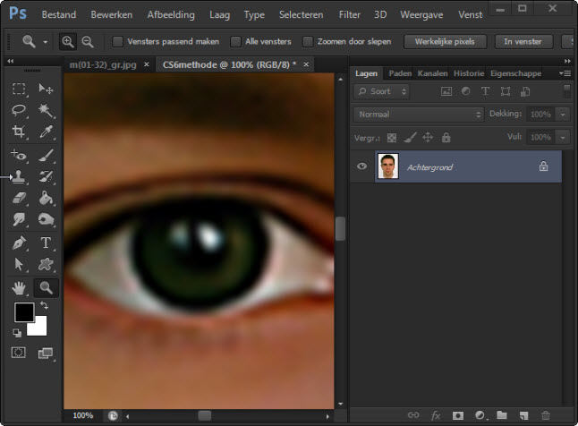578x426 pixels.
Task: Filter layers by adjustment layers
Action: point(466,91)
